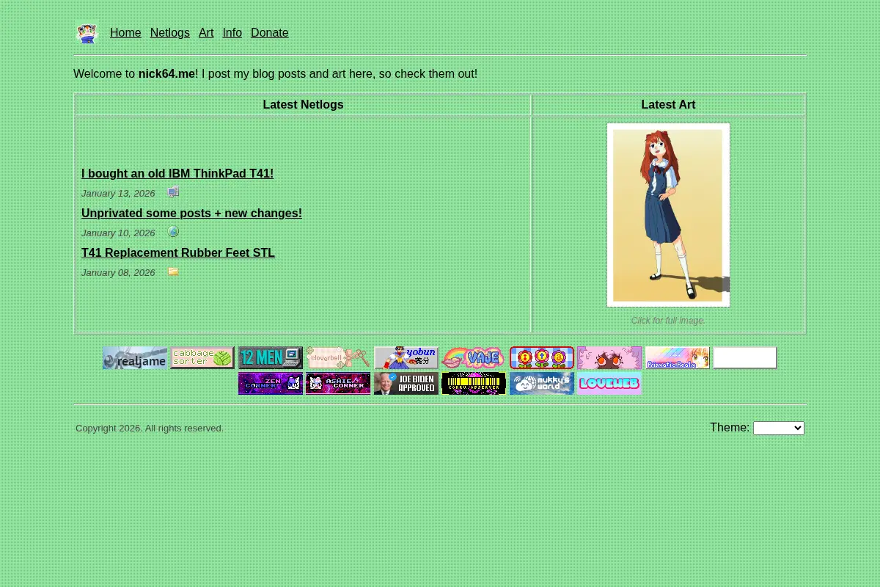880x587 pixels.
Task: Open the Info page
Action: pyautogui.click(x=232, y=33)
